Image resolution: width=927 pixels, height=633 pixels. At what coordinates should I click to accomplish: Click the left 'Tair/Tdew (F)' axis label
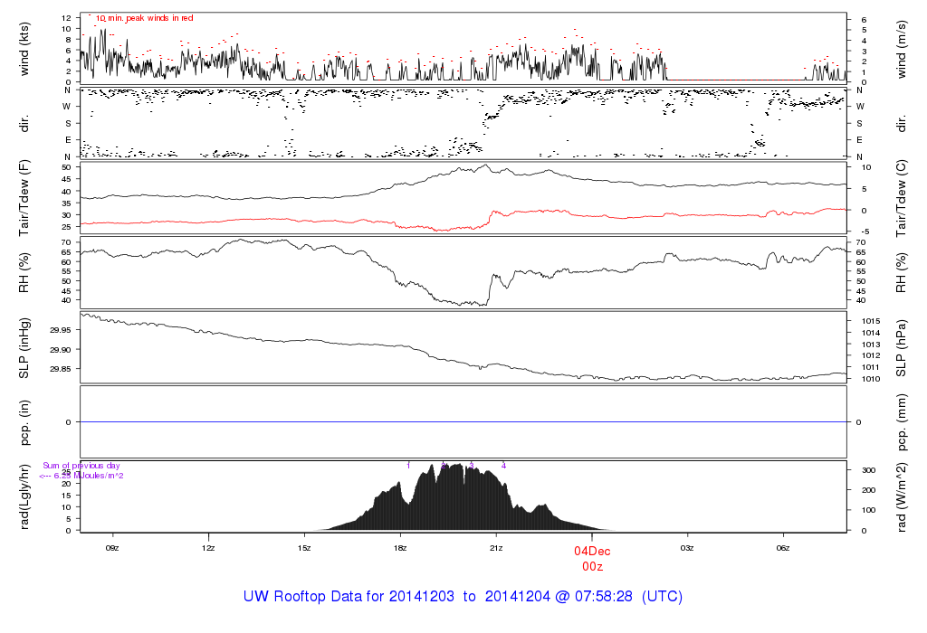pos(24,197)
